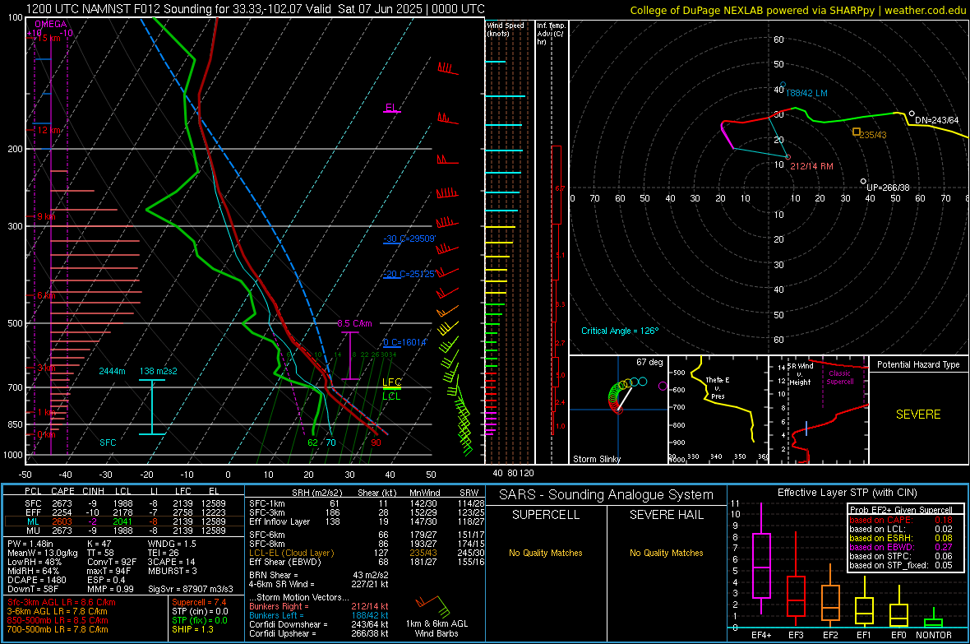The image size is (970, 644).
Task: Click the SARS - Sounding Analogue System header
Action: (x=607, y=495)
